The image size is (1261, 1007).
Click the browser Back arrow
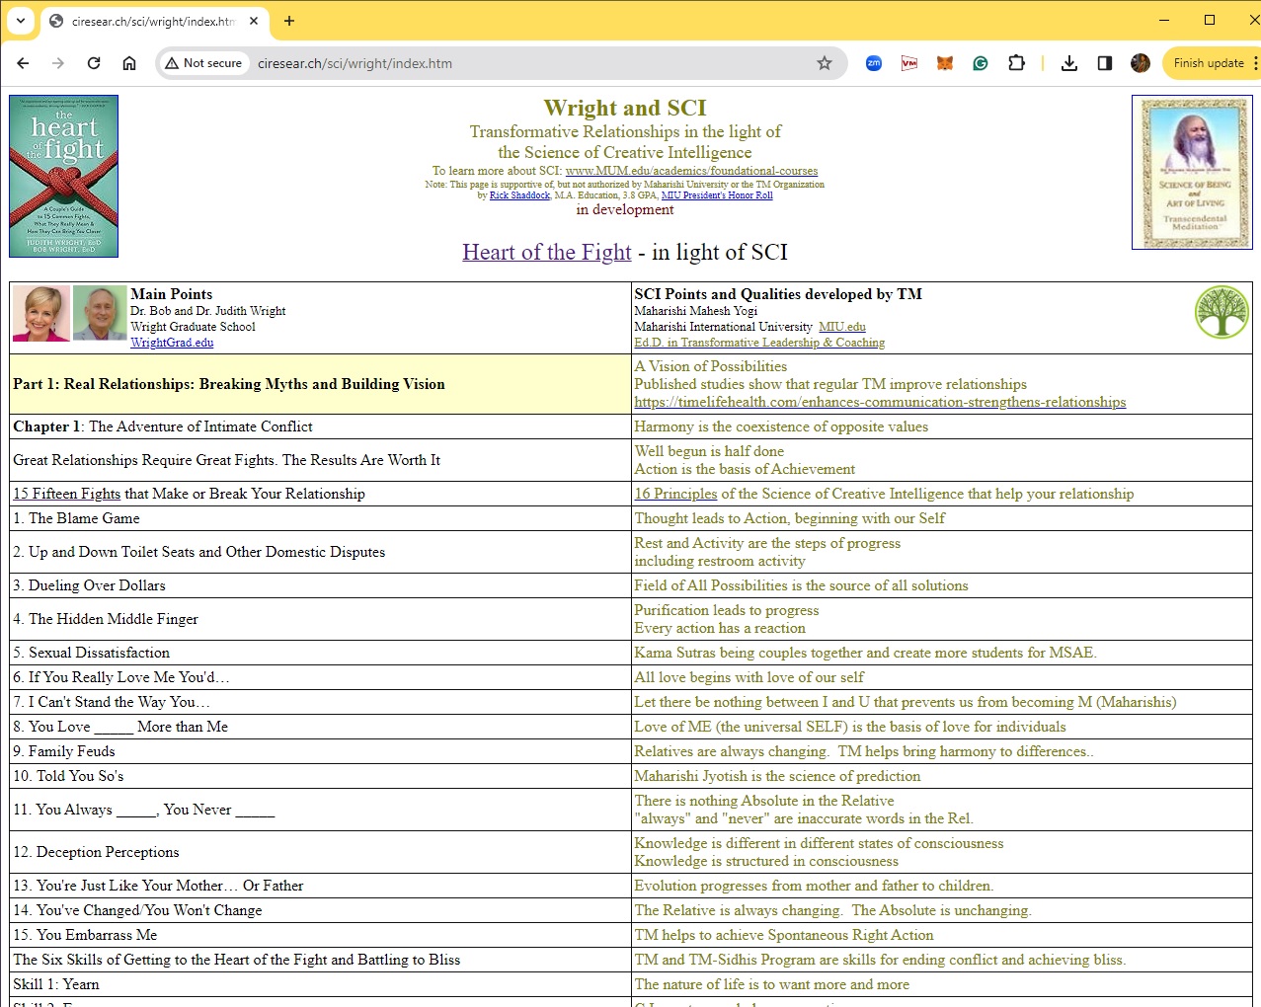(x=23, y=63)
